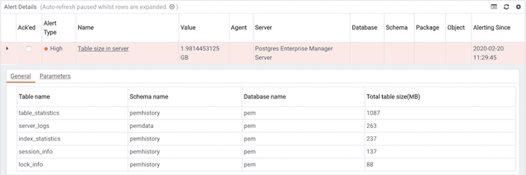
Task: Click the Database name column header
Action: 264,97
